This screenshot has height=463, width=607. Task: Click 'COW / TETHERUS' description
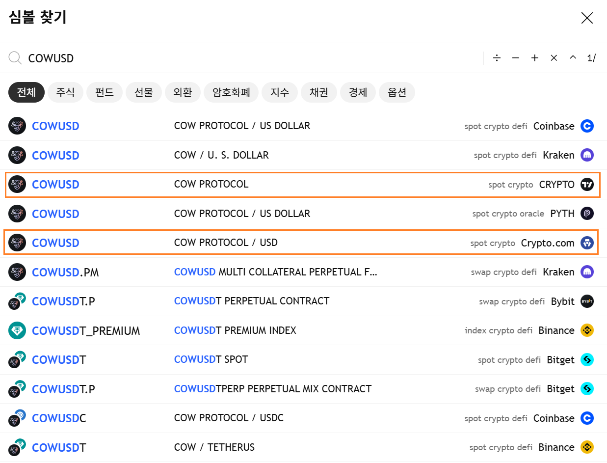click(x=214, y=447)
